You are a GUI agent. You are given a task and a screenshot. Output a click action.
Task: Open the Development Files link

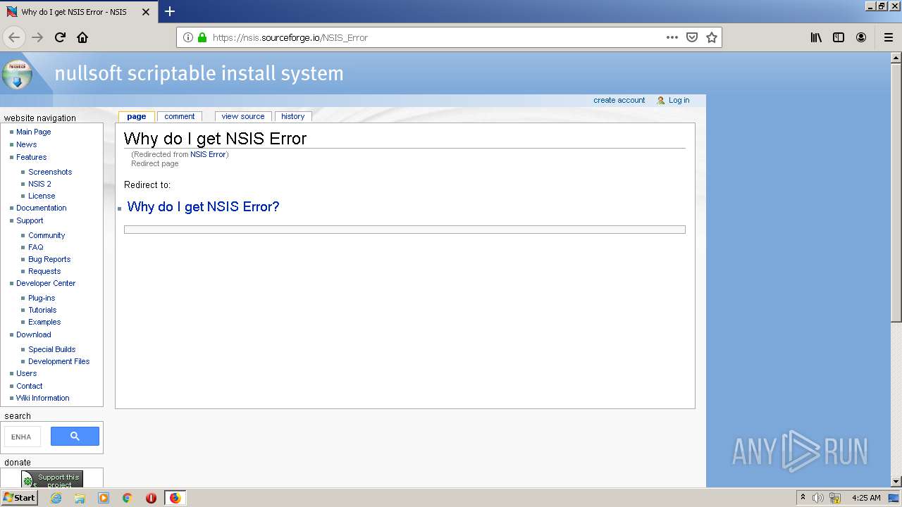tap(59, 361)
